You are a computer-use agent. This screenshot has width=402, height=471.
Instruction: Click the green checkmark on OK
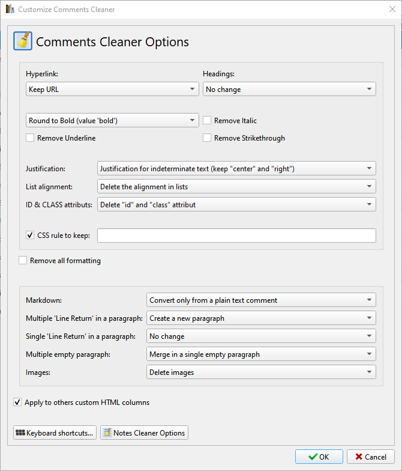pyautogui.click(x=313, y=457)
